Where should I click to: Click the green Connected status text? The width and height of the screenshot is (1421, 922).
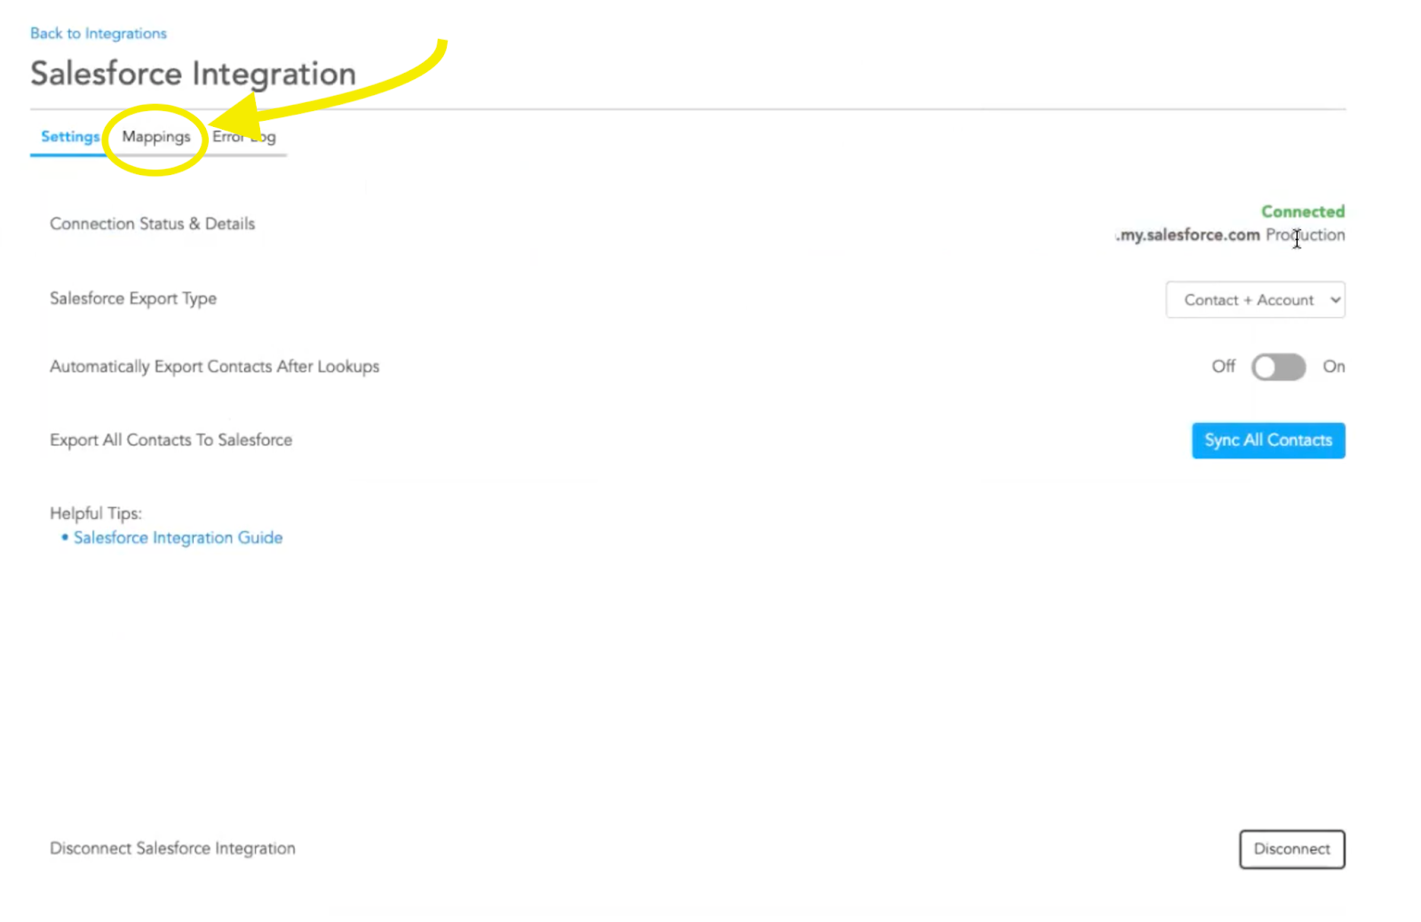coord(1303,211)
